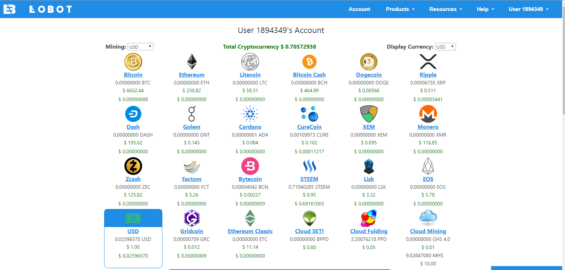
Task: Click the Cloud Folding colorful icon
Action: tap(369, 218)
